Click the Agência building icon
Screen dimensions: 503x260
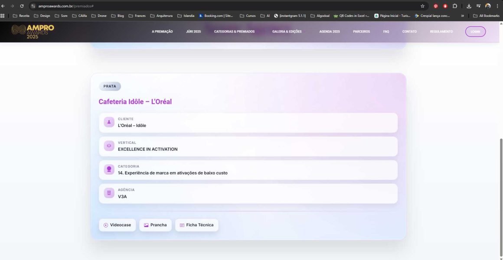pyautogui.click(x=109, y=193)
